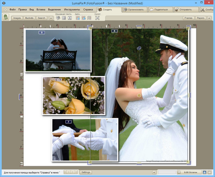Click the rightmost grey icon in status bar

[209, 172]
